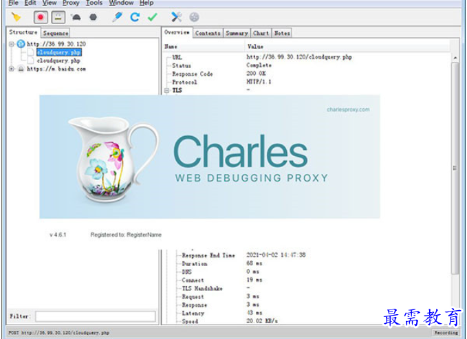Viewport: 467px width, 339px height.
Task: Click the Recording status button
Action: pyautogui.click(x=446, y=332)
